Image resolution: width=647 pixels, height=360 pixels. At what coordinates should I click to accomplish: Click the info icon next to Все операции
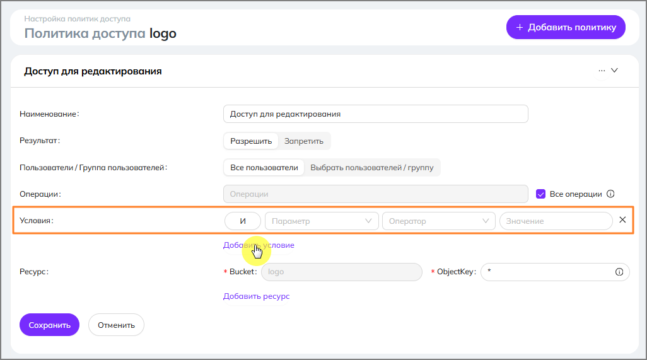(x=610, y=194)
